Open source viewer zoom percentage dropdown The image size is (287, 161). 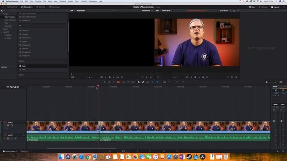point(72,11)
